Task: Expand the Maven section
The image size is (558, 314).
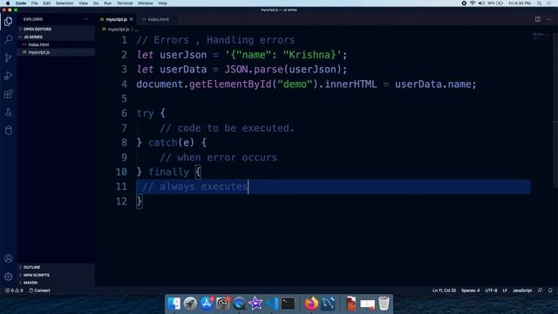Action: click(56, 283)
